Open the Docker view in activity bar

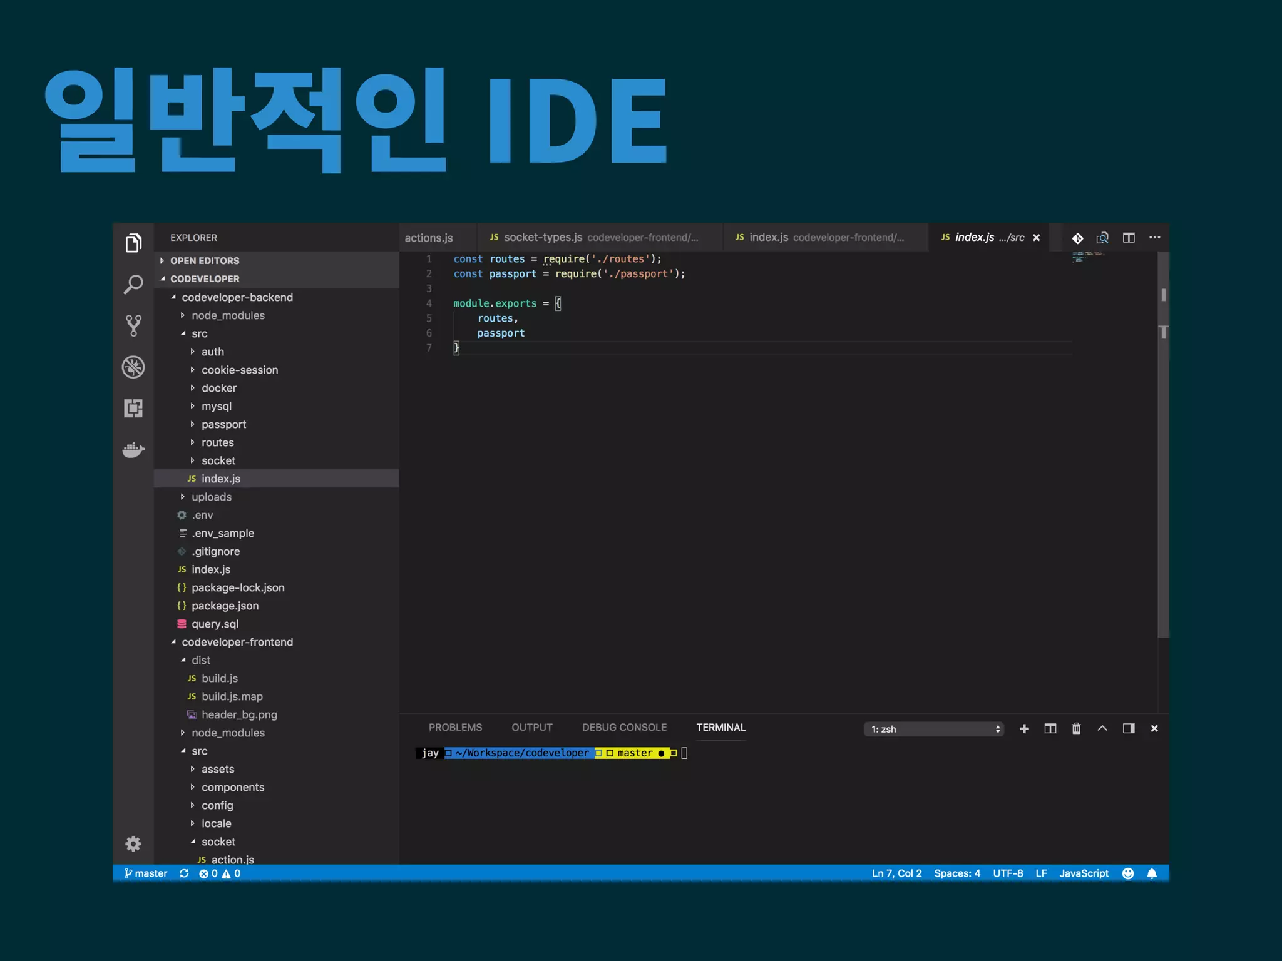(133, 450)
